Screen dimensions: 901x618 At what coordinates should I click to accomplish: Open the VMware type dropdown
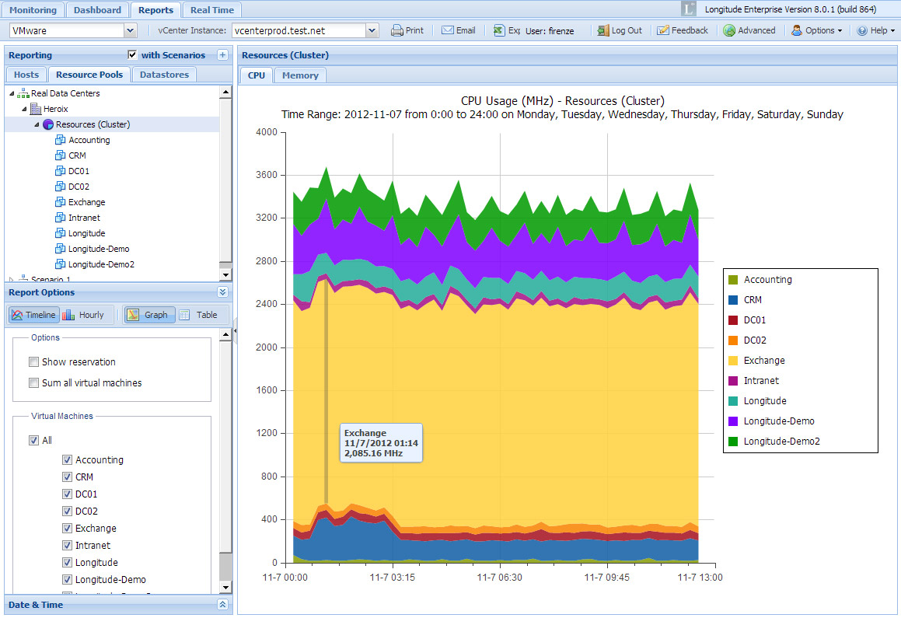[131, 30]
